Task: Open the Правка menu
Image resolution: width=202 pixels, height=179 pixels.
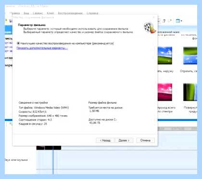Action: click(14, 13)
